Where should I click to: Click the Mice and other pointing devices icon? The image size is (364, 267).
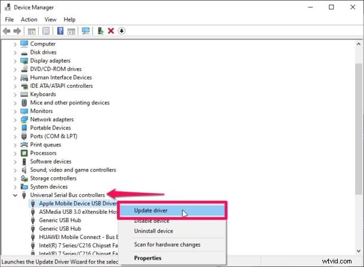24,103
